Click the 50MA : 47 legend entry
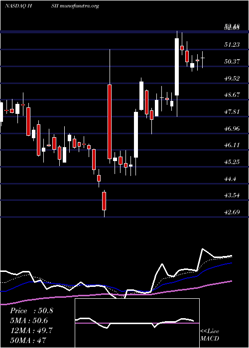The height and width of the screenshot is (348, 249). pos(28,340)
